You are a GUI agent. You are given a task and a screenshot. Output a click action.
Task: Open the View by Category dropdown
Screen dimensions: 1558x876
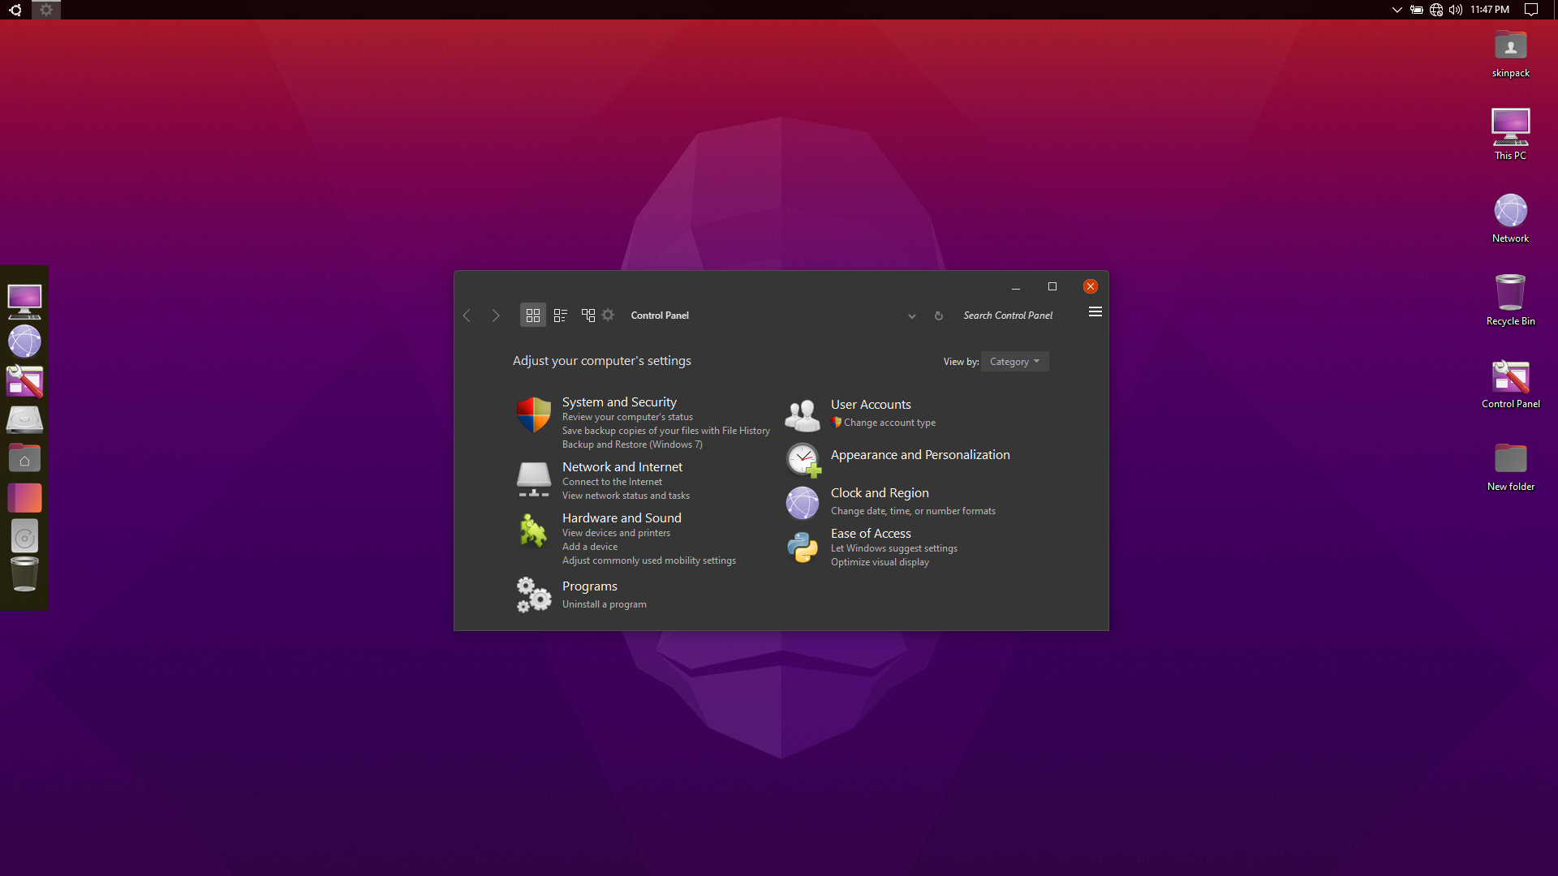[x=1014, y=362]
